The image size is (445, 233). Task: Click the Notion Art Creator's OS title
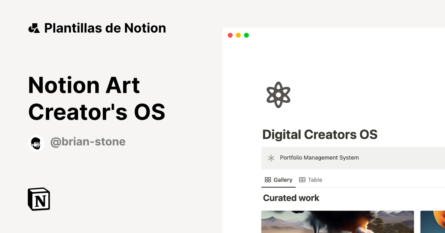click(x=96, y=98)
